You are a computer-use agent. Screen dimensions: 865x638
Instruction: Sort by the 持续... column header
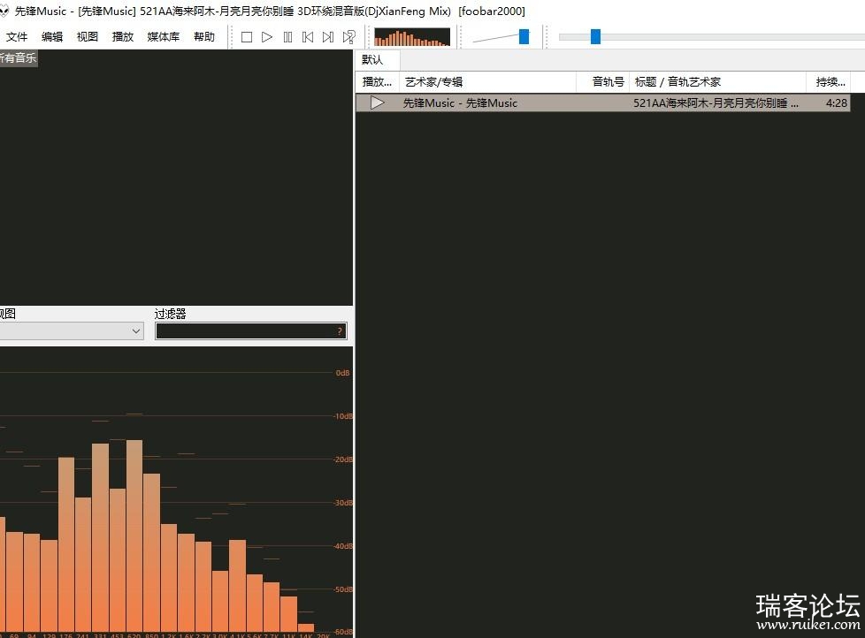[x=828, y=82]
